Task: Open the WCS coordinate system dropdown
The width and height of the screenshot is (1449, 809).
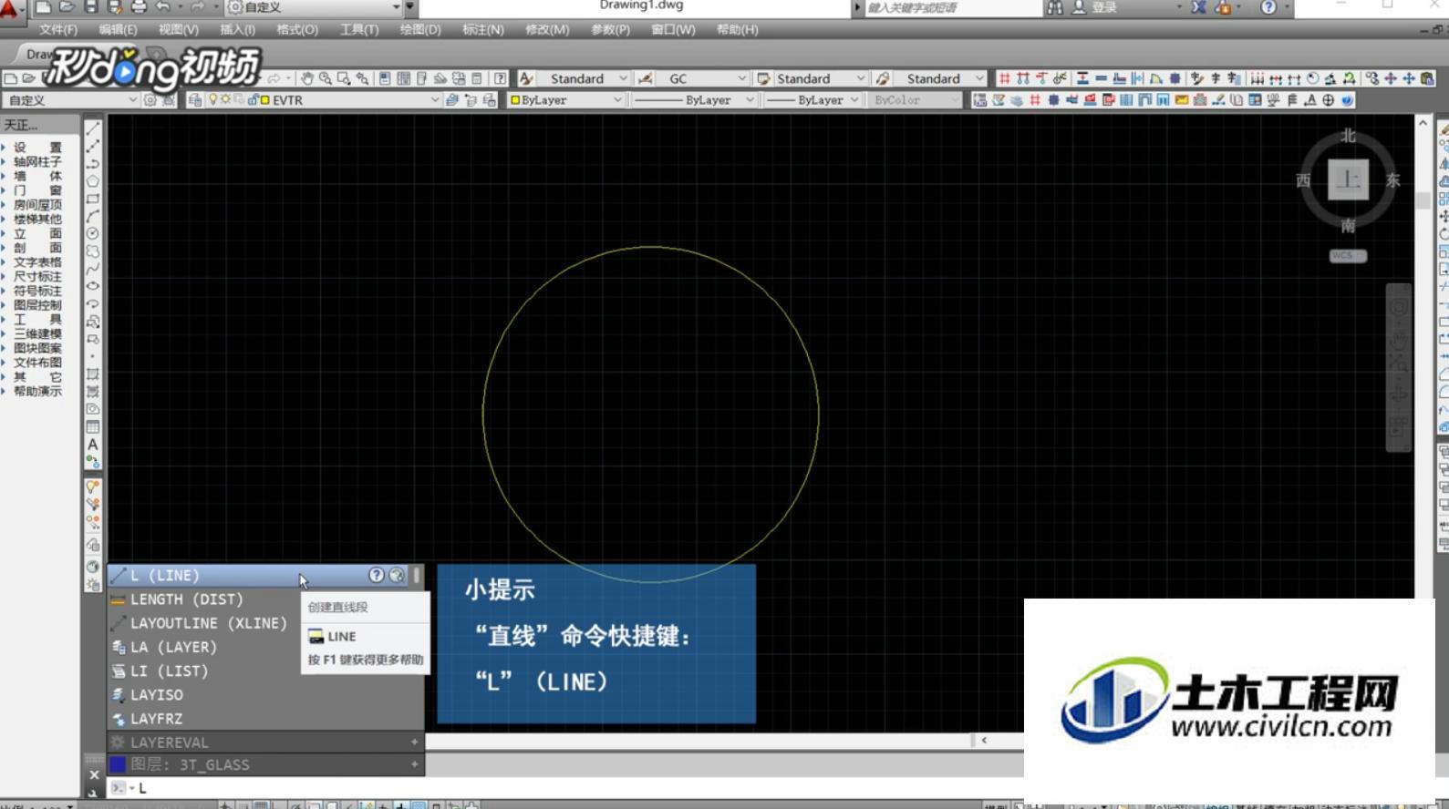Action: [x=1348, y=256]
